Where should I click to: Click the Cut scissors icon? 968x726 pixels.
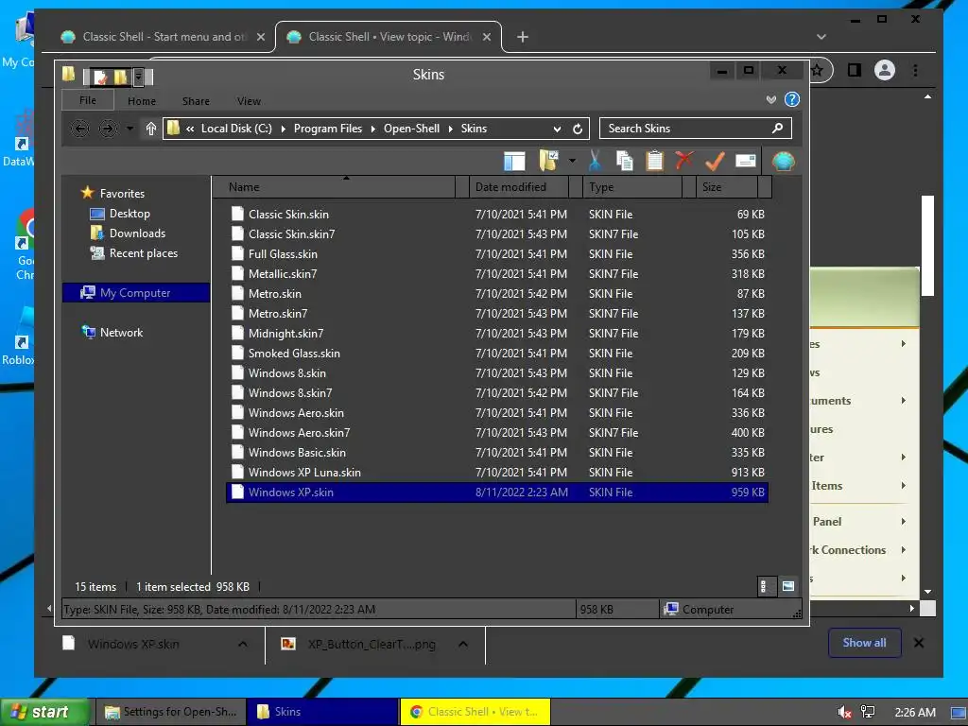[595, 161]
